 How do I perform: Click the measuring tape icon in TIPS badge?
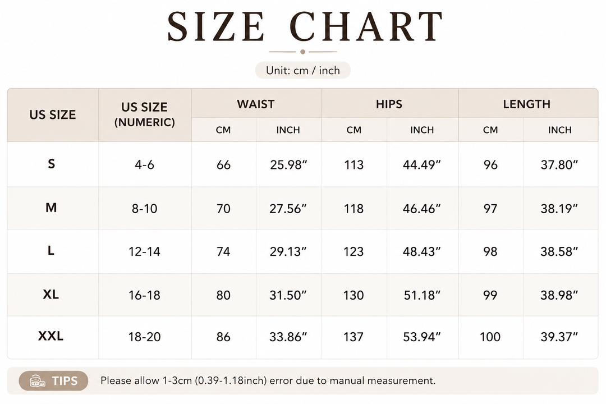pyautogui.click(x=38, y=381)
